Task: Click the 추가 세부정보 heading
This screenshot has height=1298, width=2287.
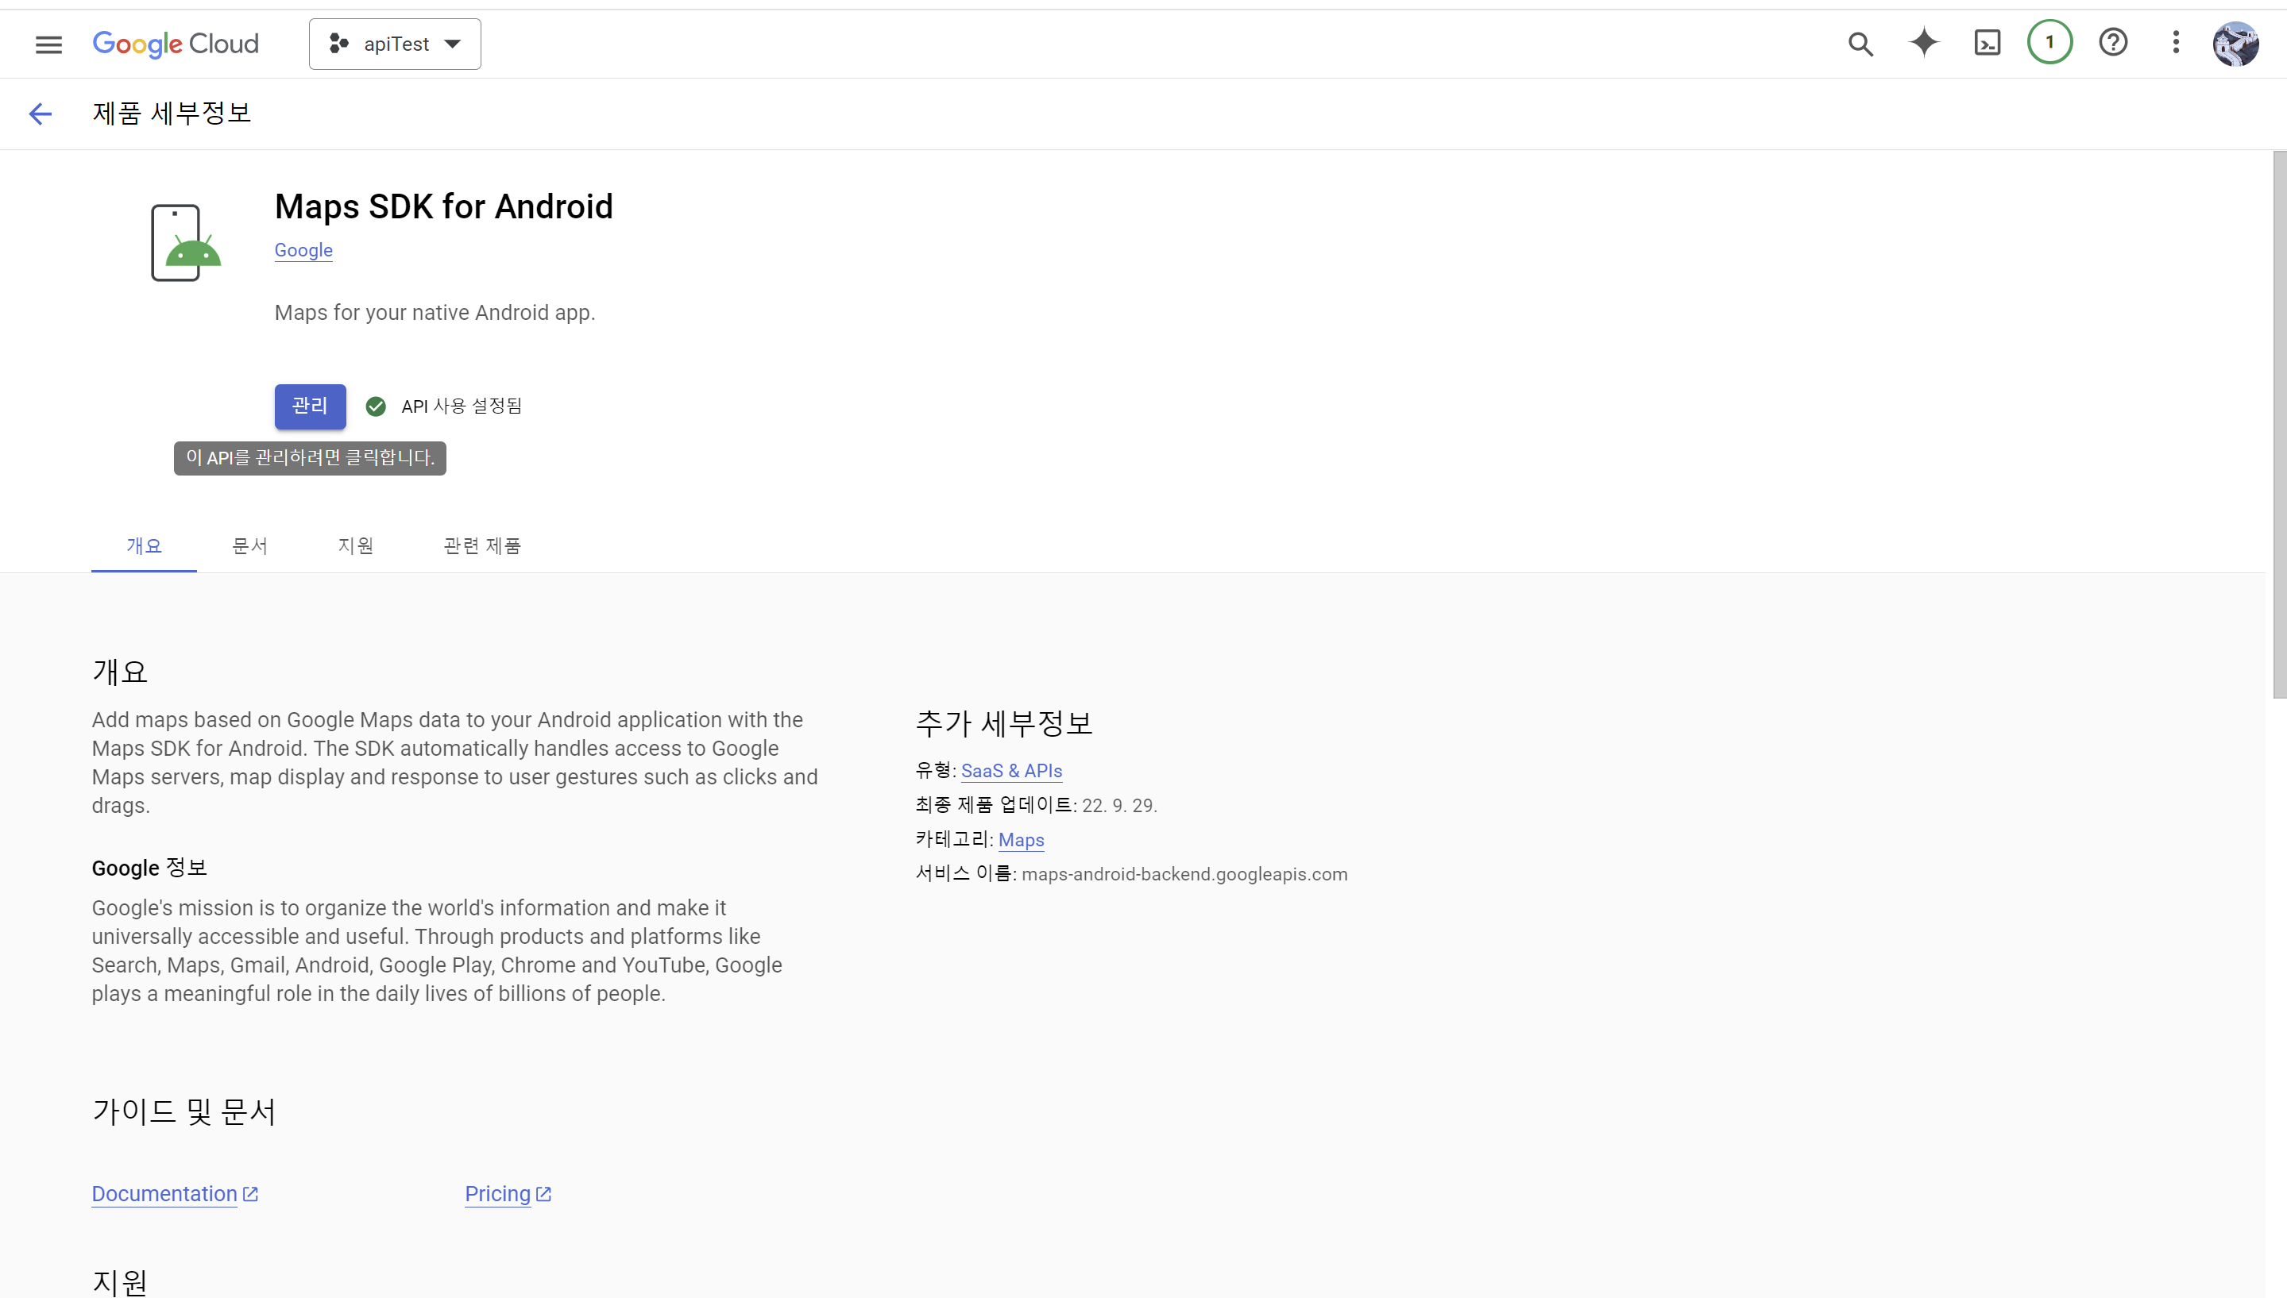Action: [x=1003, y=722]
